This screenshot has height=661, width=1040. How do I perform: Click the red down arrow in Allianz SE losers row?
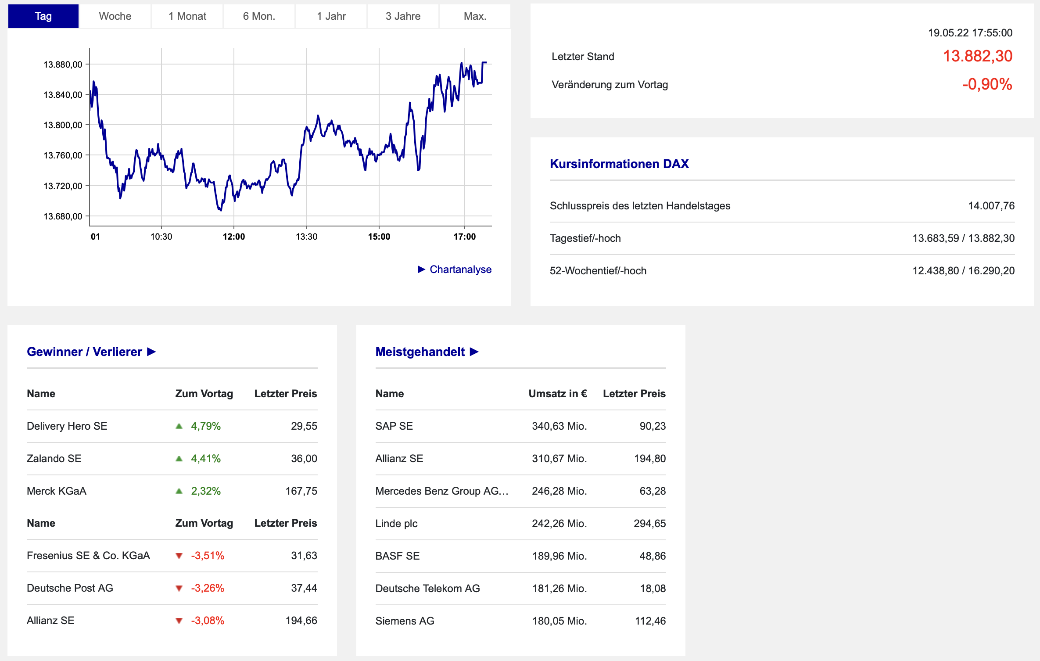coord(179,621)
